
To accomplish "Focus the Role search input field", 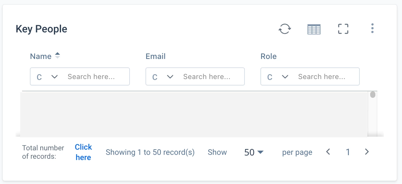I will pos(327,77).
